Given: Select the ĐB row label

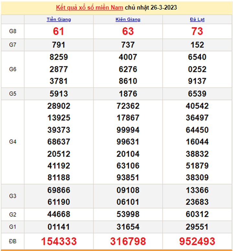Looking at the screenshot, I should coord(13,241).
